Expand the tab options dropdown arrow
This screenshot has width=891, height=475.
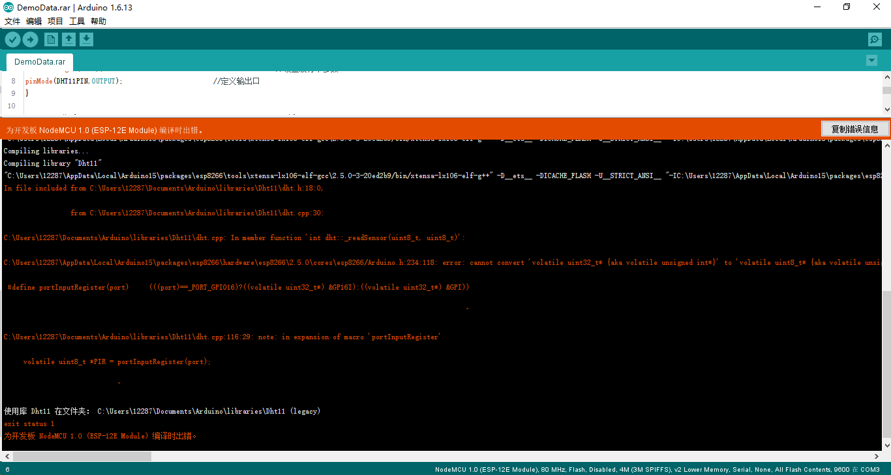point(871,61)
